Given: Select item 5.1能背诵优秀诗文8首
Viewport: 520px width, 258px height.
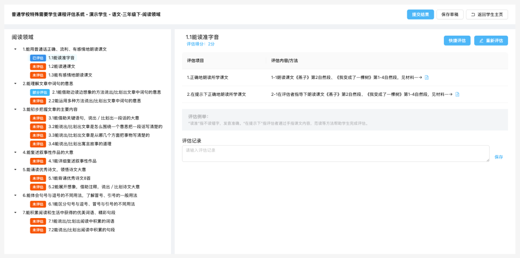Looking at the screenshot, I should tap(69, 178).
